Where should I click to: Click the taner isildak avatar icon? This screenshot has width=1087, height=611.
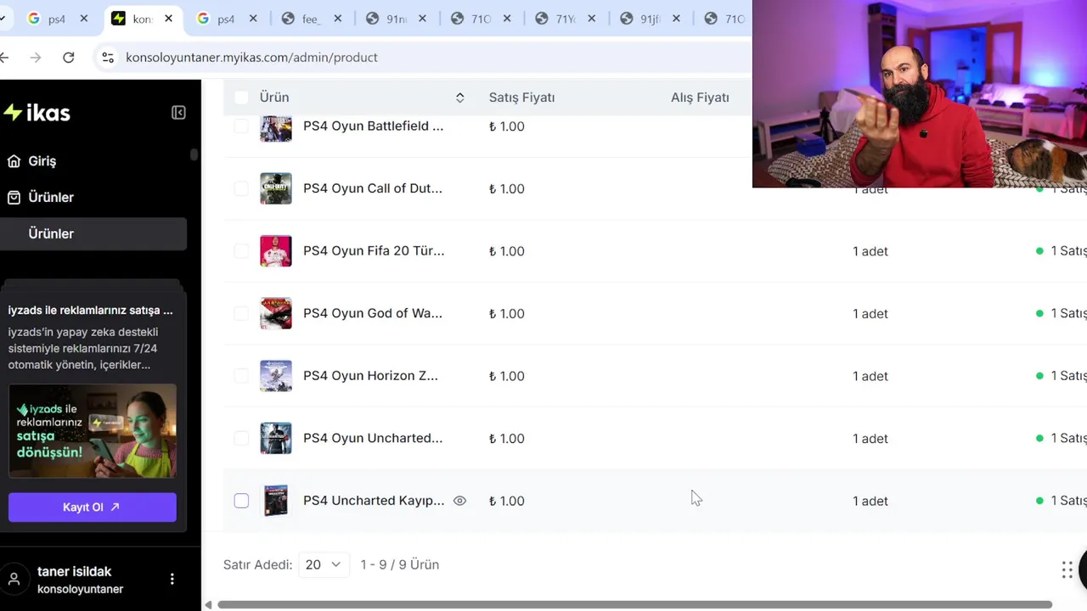(14, 580)
